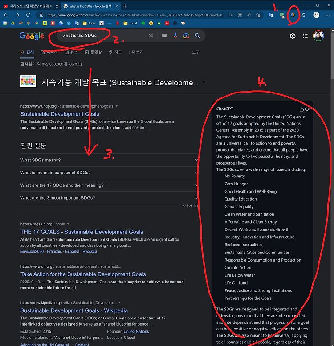Open a new browser tab
The width and height of the screenshot is (334, 346).
[x=125, y=6]
